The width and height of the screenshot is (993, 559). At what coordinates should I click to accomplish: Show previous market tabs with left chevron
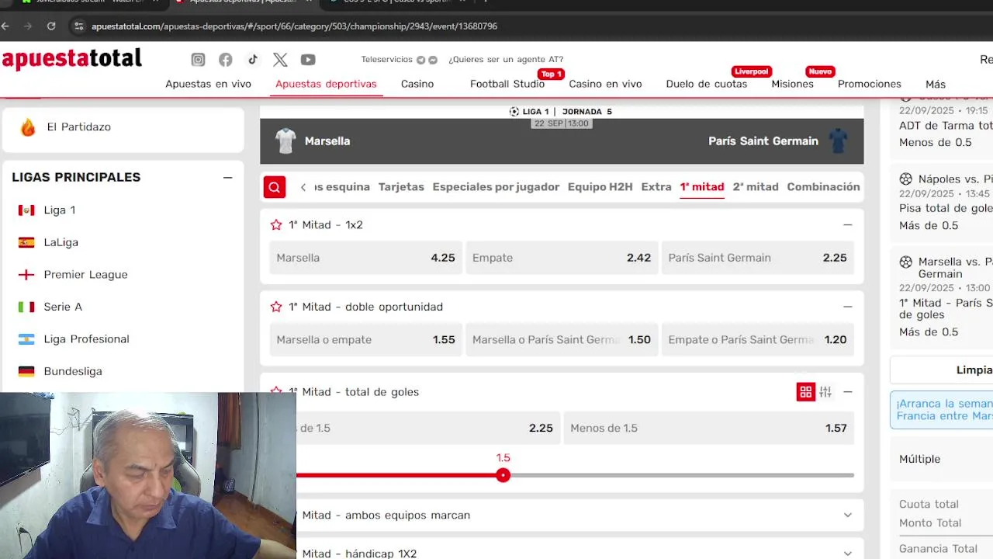(x=303, y=187)
